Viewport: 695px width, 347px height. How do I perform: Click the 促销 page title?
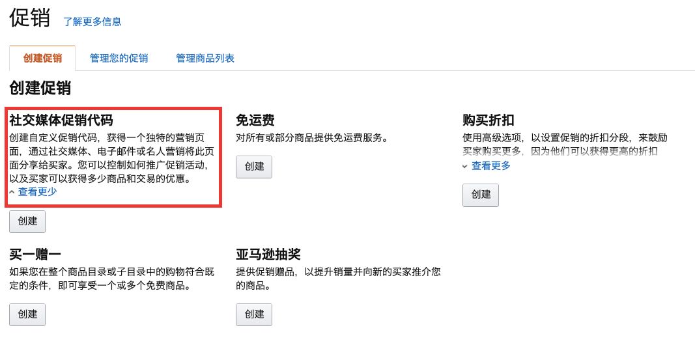pyautogui.click(x=30, y=19)
